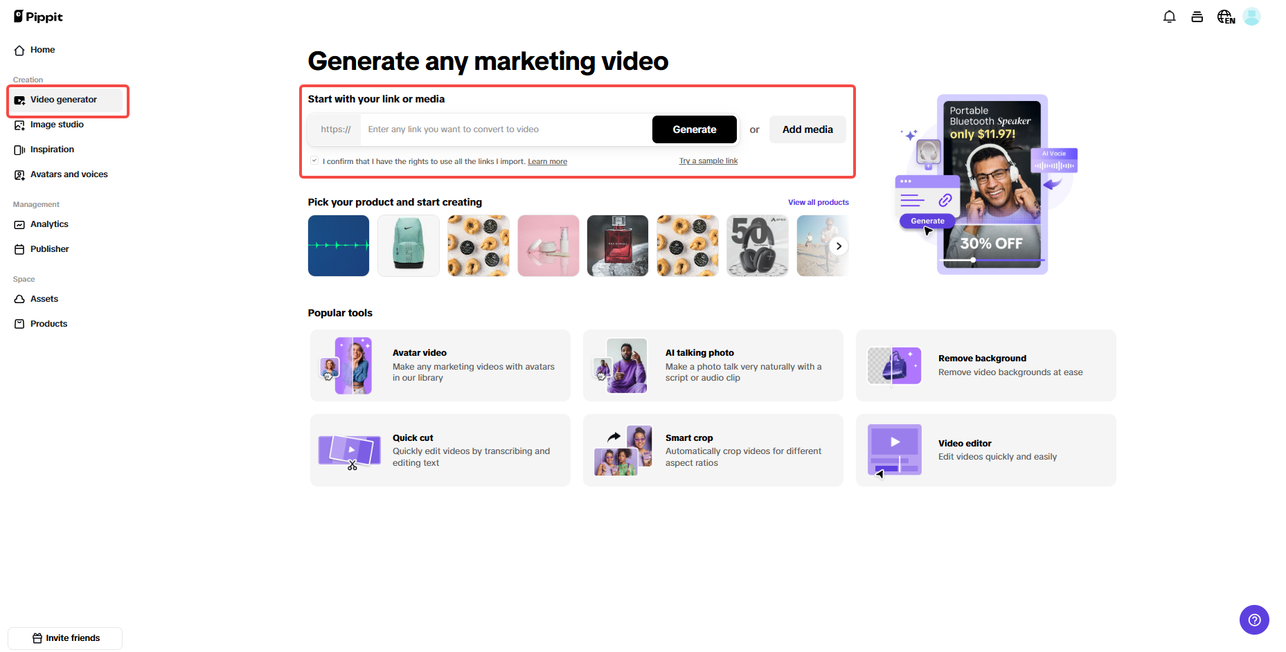This screenshot has height=652, width=1286.
Task: Toggle the rights confirmation checkbox
Action: (314, 160)
